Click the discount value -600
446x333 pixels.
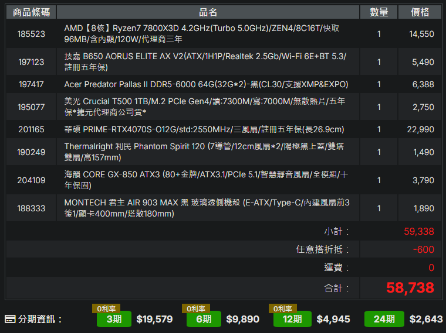tap(424, 250)
